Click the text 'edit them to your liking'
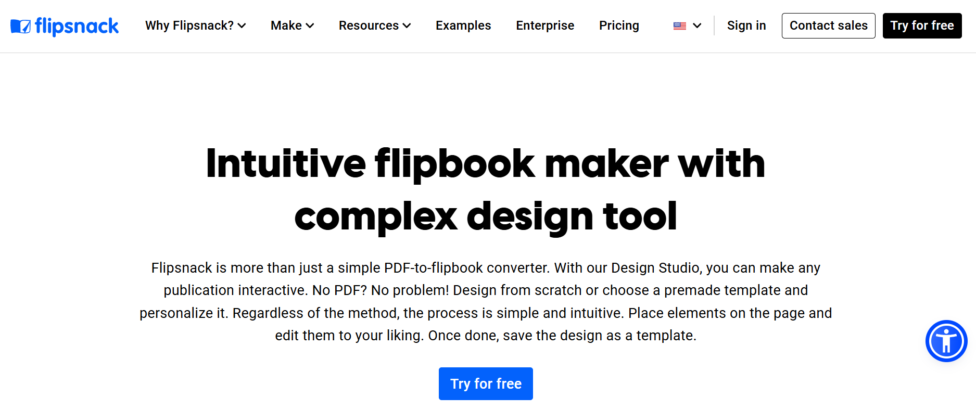This screenshot has height=410, width=976. coord(349,336)
